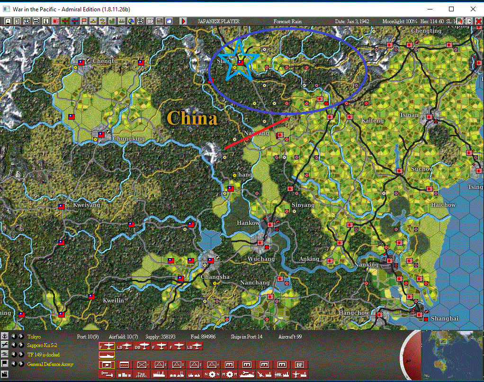484x382 pixels.
Task: Click the information 'i' toolbar icon
Action: 45,21
